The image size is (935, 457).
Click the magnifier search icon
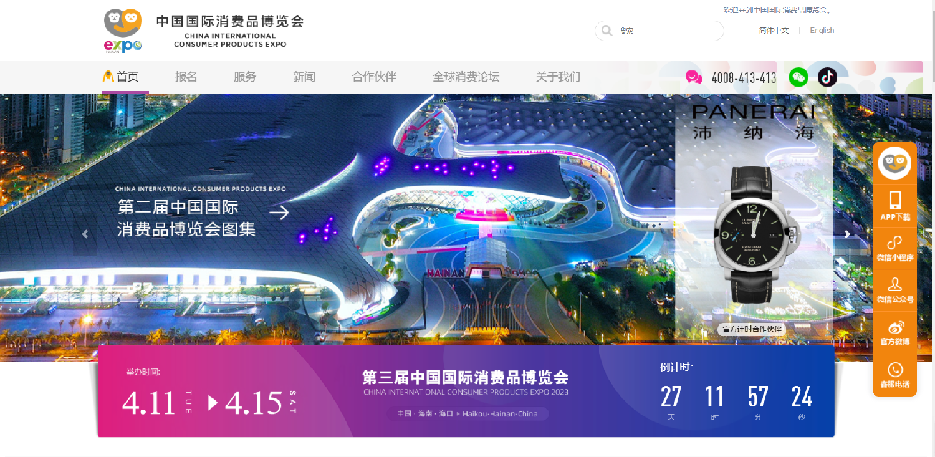click(x=607, y=31)
